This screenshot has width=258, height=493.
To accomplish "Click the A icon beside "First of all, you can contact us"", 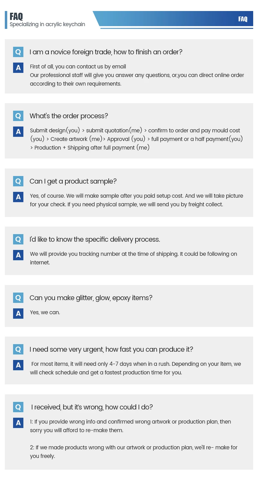I will (18, 68).
